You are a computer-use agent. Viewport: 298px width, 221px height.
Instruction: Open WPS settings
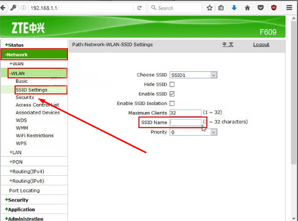[x=21, y=144]
